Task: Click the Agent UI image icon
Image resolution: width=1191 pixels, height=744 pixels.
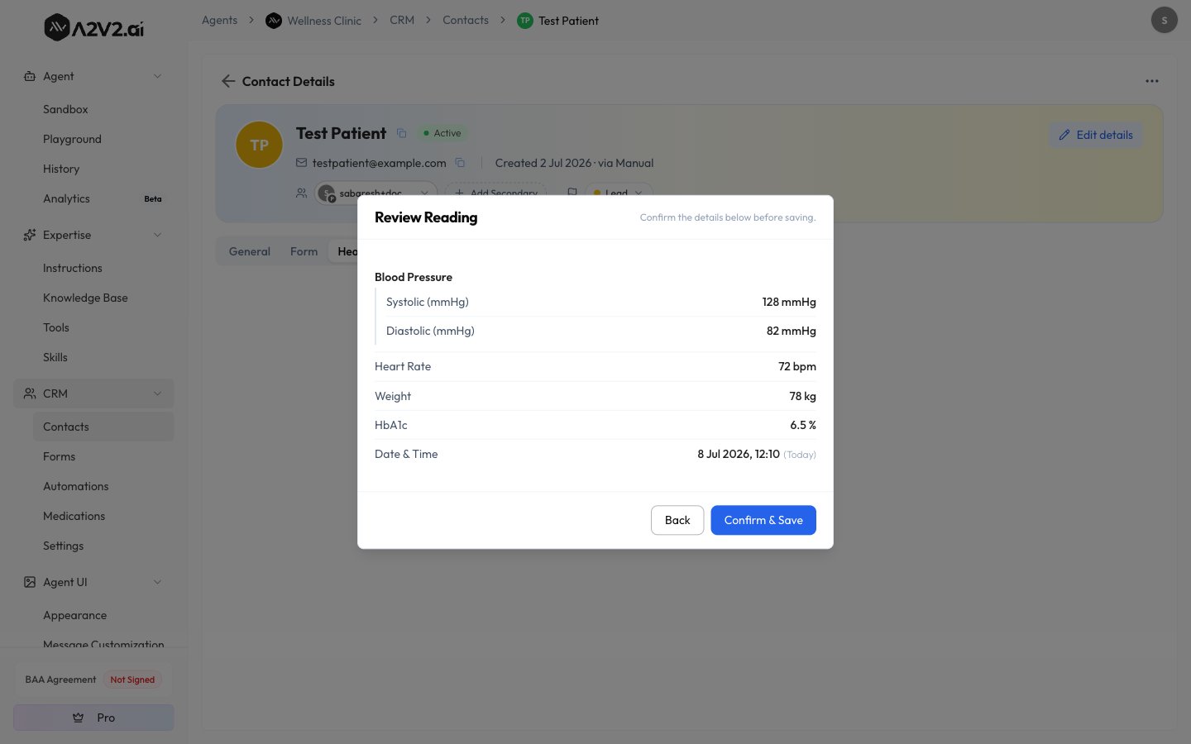Action: [30, 582]
